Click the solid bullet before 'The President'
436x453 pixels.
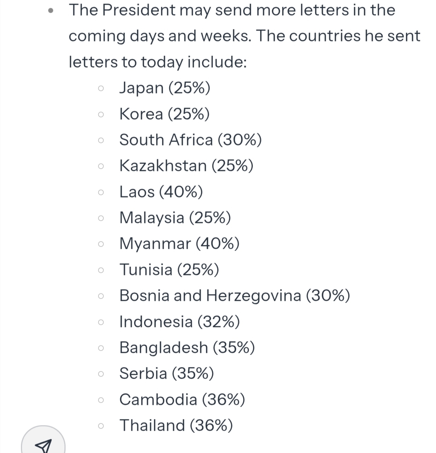pyautogui.click(x=52, y=11)
